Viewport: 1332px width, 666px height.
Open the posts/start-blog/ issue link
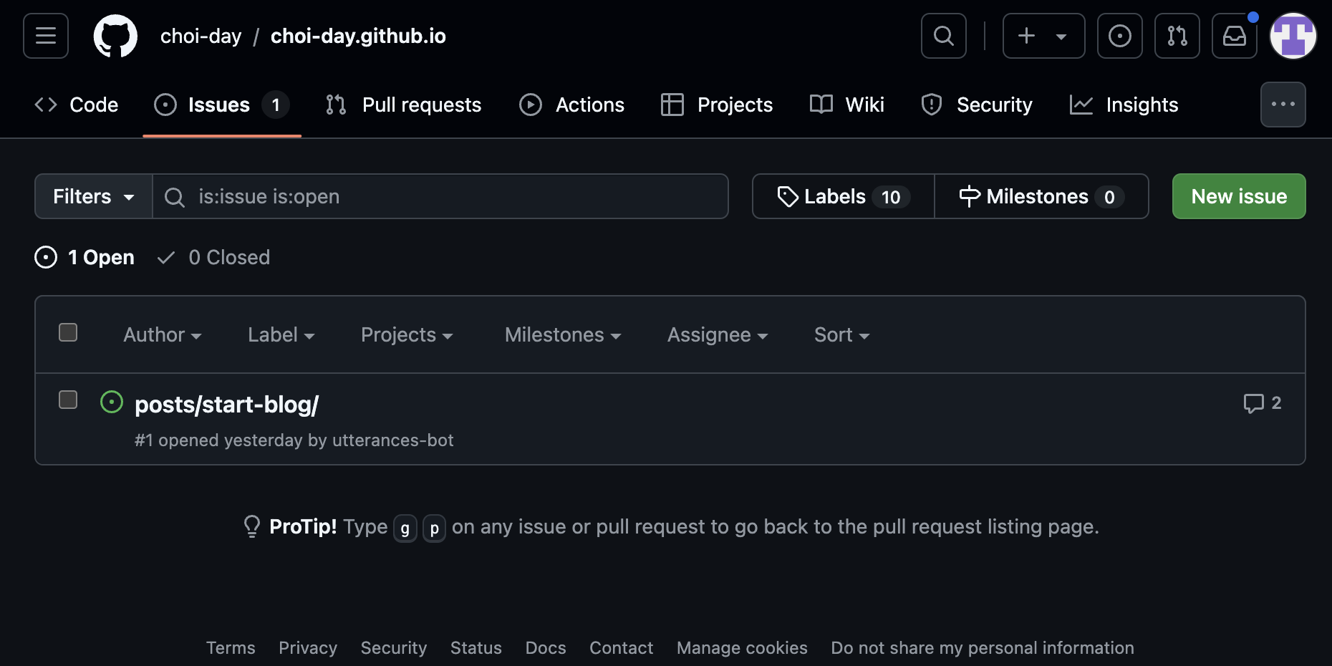(226, 405)
